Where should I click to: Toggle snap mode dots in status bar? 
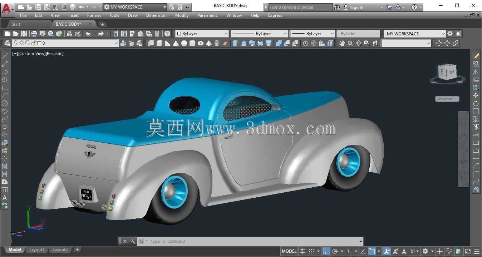(x=311, y=251)
